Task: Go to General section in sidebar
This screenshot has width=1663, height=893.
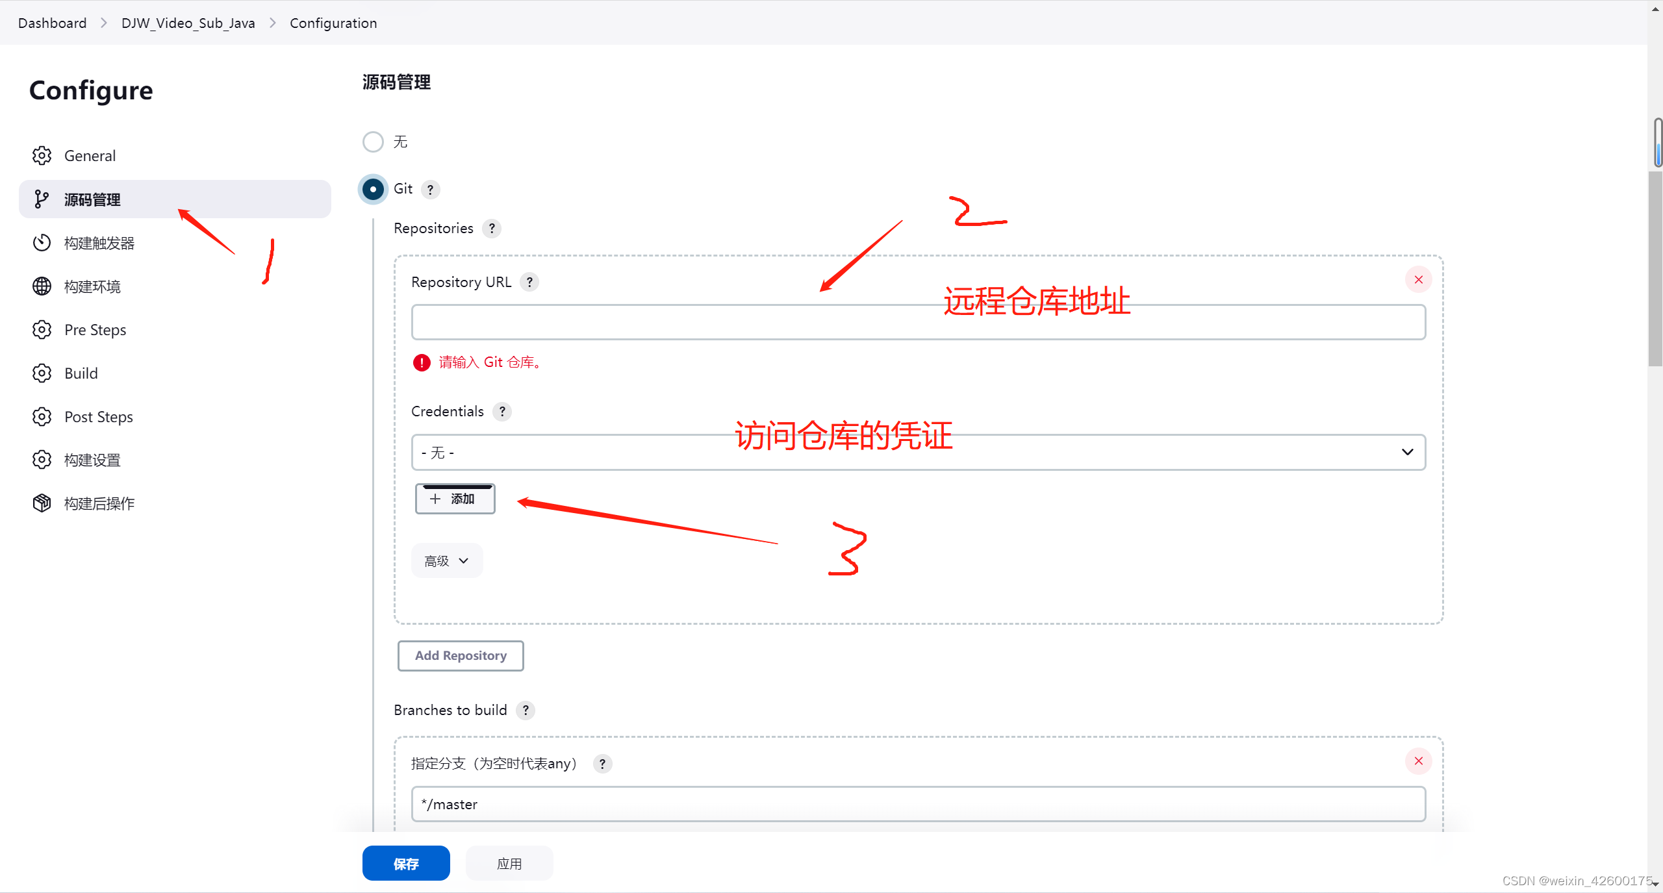Action: coord(90,156)
